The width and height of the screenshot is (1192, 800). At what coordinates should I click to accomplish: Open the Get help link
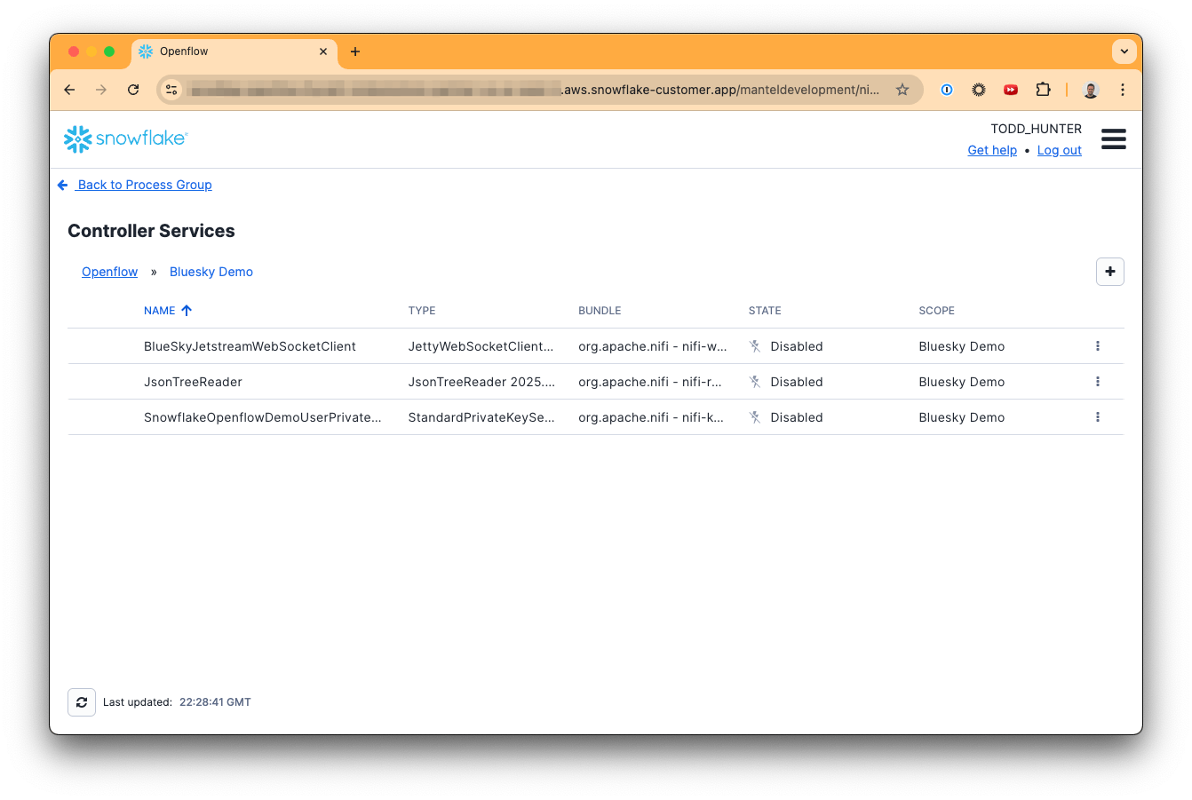pos(992,150)
